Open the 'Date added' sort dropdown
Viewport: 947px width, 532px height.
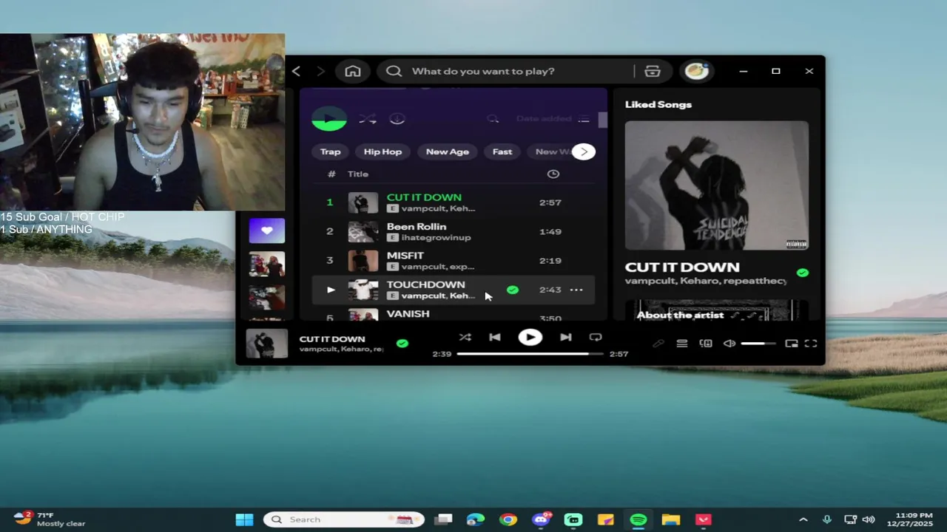tap(552, 119)
